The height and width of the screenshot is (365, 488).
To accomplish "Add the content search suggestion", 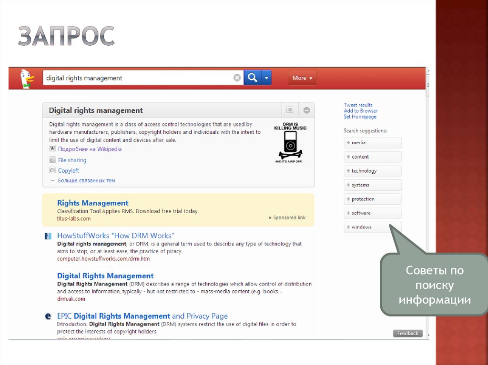I will point(373,157).
